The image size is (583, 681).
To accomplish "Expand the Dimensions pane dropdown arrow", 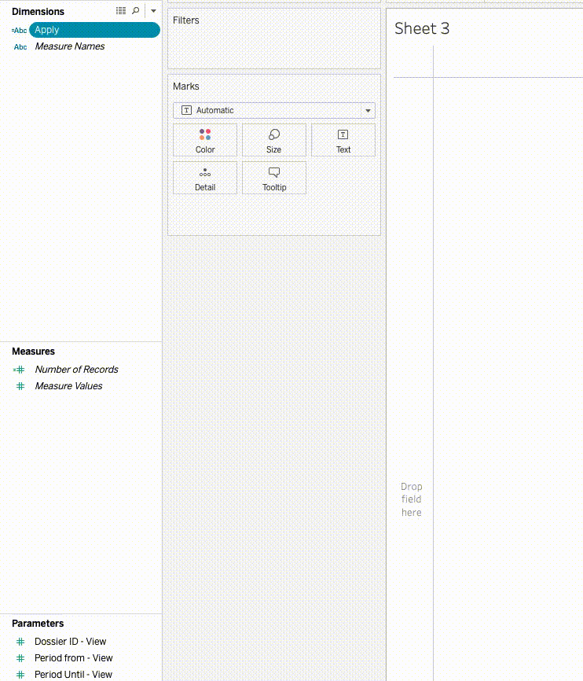I will (153, 11).
